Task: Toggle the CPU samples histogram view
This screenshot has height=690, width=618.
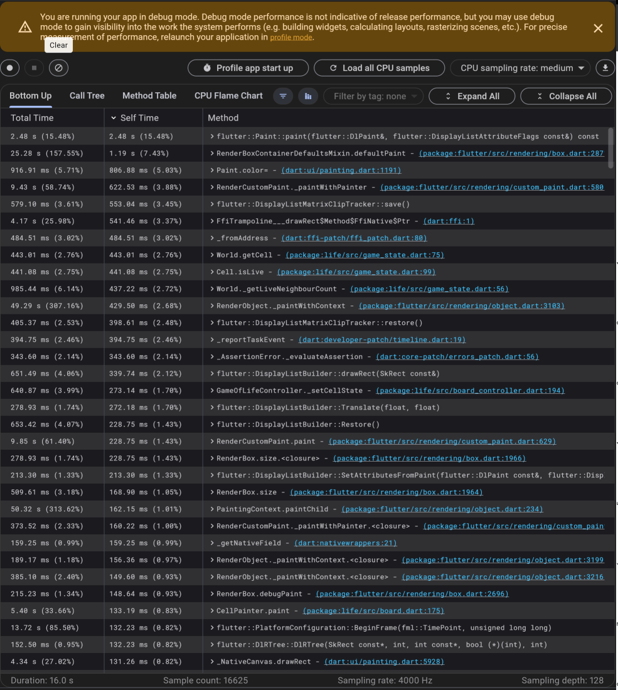Action: 307,96
